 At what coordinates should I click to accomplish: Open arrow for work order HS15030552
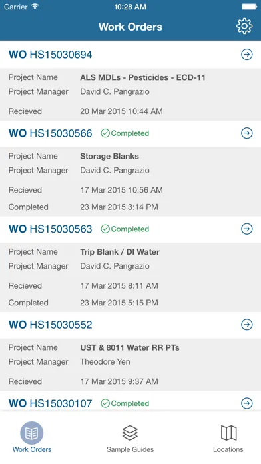pyautogui.click(x=247, y=325)
